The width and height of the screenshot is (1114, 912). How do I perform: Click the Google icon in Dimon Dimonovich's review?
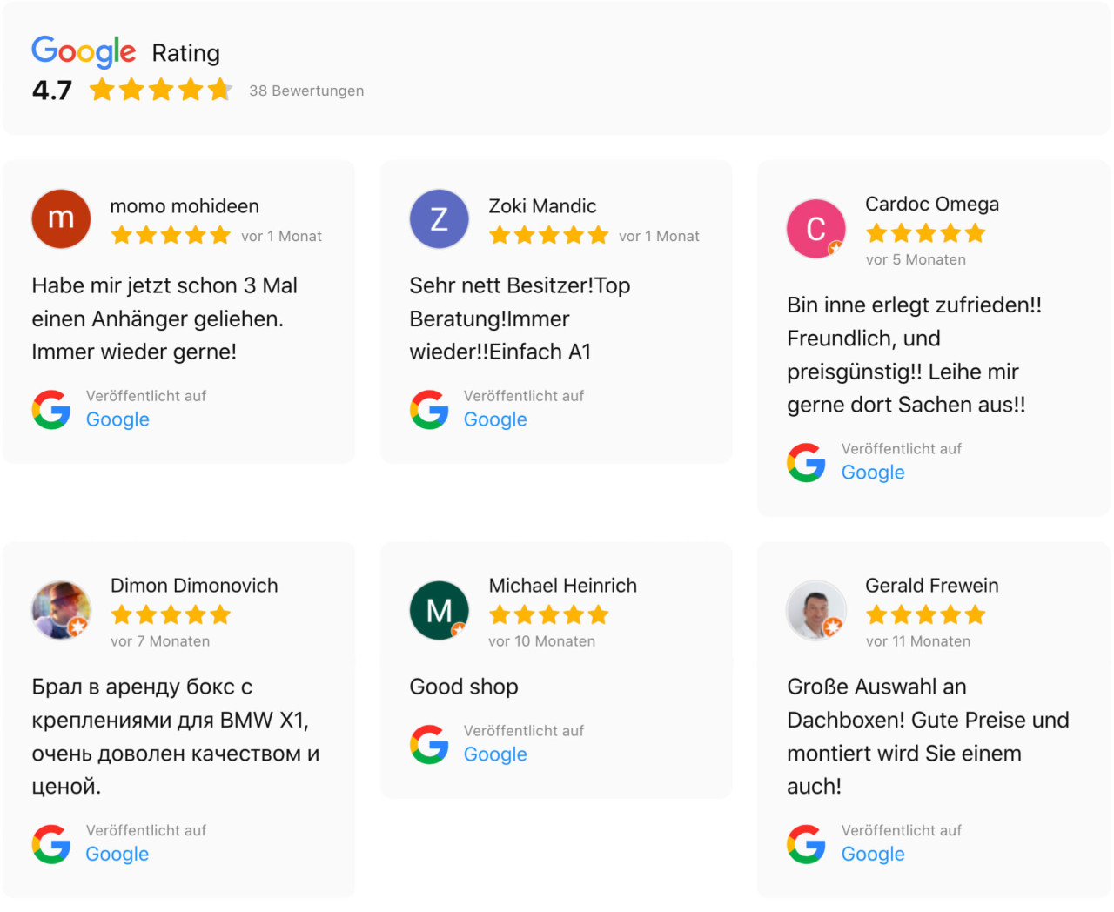click(x=50, y=843)
